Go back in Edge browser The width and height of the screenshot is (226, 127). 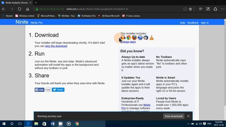coord(4,9)
